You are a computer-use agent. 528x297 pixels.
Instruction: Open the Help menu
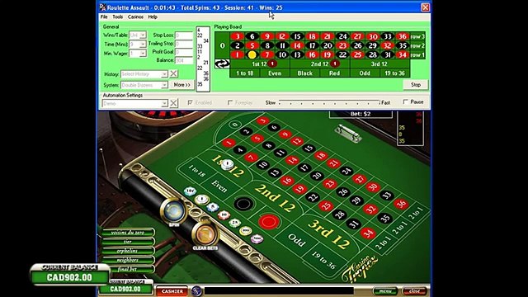pyautogui.click(x=153, y=16)
